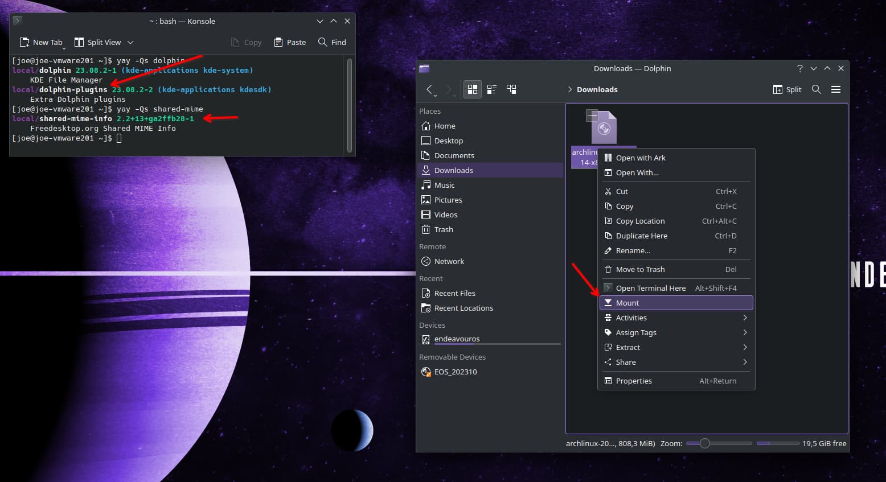The height and width of the screenshot is (482, 886).
Task: Open Find in the Konsole toolbar
Action: [x=332, y=42]
